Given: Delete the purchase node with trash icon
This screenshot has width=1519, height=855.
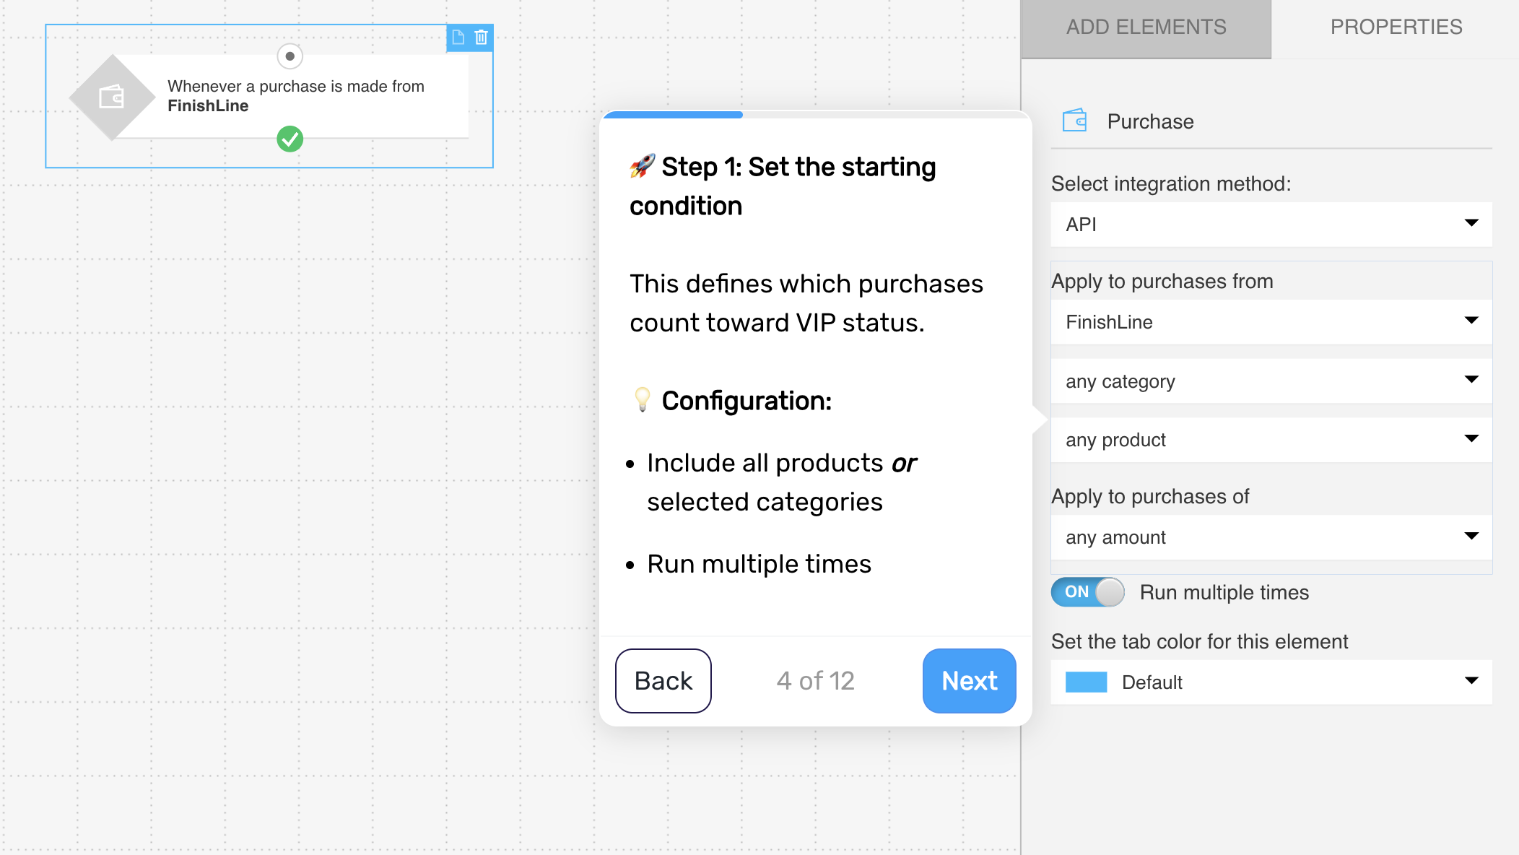Looking at the screenshot, I should (x=482, y=37).
